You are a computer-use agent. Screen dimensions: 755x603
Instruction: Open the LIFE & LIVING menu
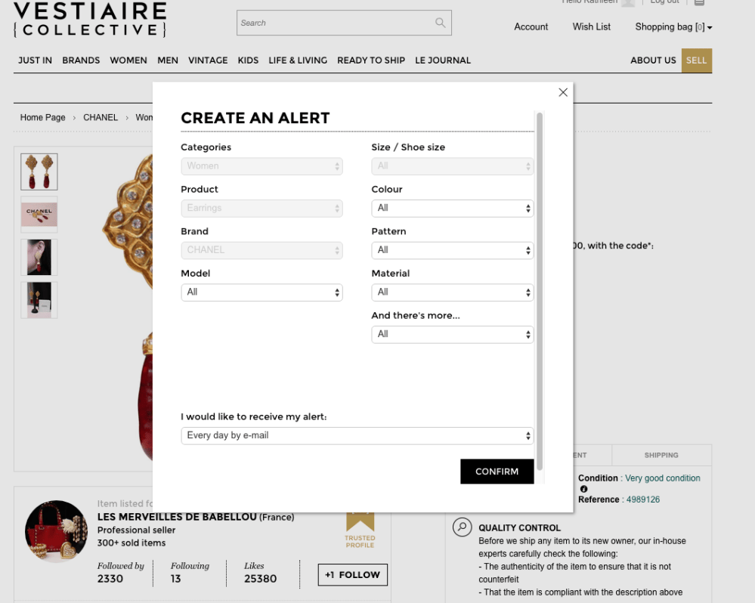pyautogui.click(x=298, y=60)
